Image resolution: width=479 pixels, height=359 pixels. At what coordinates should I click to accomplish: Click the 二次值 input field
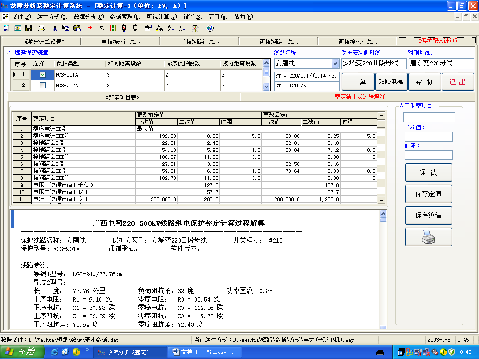coord(428,136)
